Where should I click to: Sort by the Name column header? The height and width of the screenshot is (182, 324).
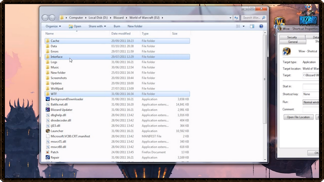point(77,34)
